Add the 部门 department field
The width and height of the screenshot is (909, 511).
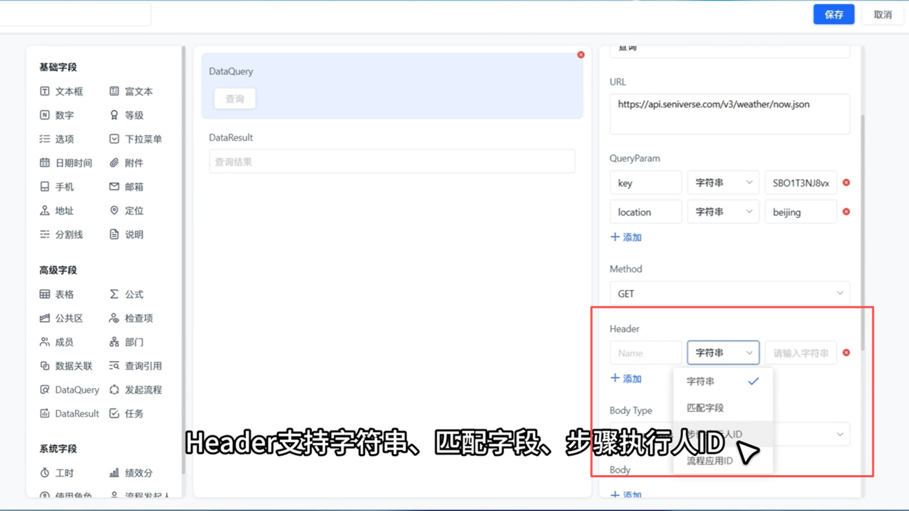tap(126, 342)
